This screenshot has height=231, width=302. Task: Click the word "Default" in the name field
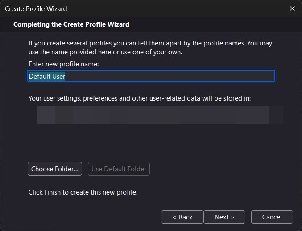point(39,76)
